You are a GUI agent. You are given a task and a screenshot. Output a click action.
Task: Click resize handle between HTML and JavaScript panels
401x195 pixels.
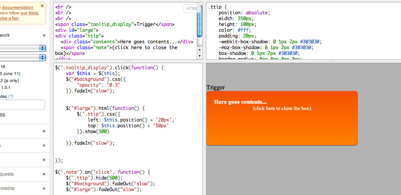[x=128, y=61]
